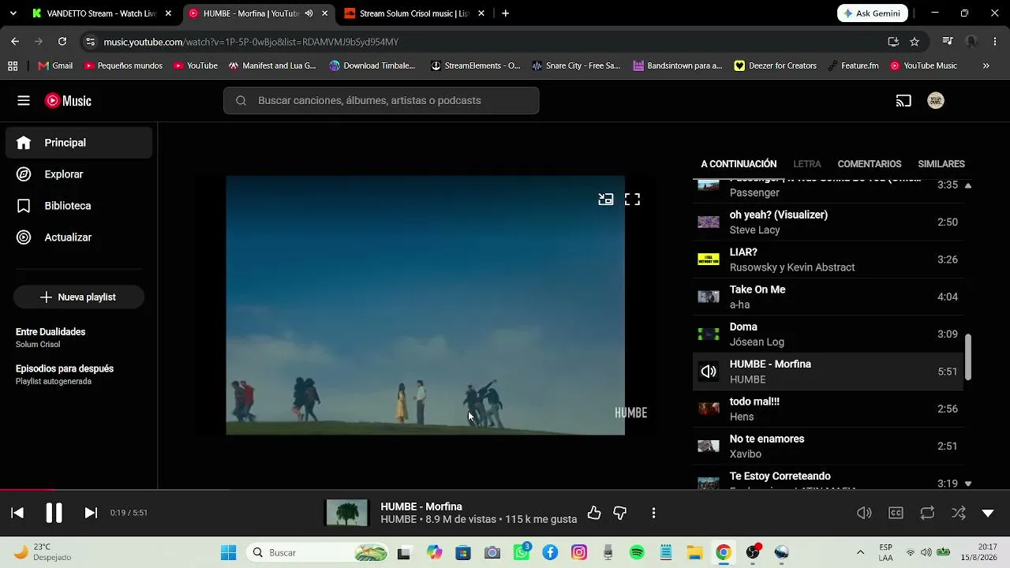The height and width of the screenshot is (568, 1010).
Task: Toggle repeat mode in player bar
Action: tap(927, 513)
